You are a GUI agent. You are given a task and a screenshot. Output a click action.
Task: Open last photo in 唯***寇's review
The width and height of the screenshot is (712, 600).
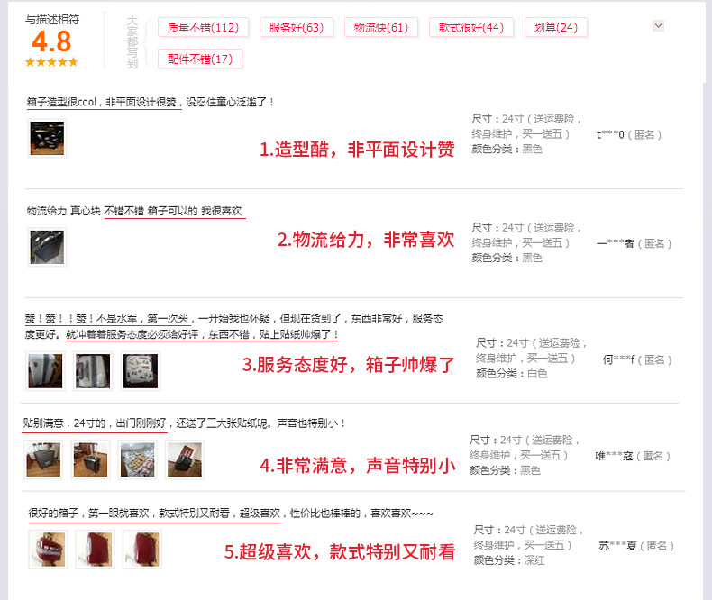[185, 459]
